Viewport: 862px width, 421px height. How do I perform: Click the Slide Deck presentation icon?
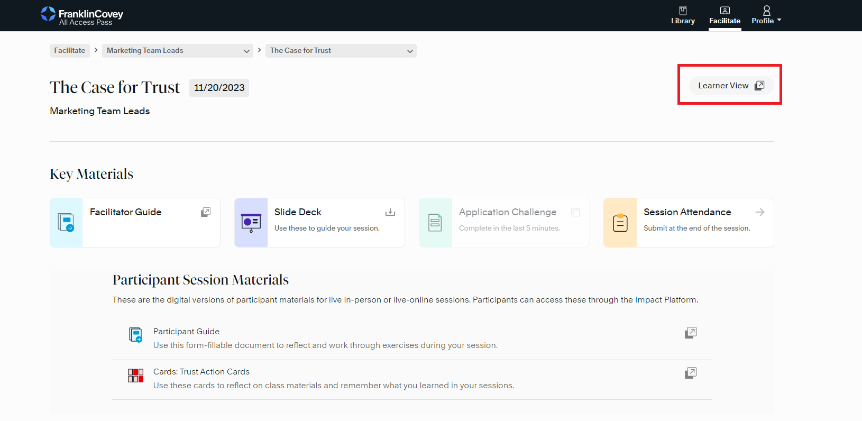251,223
